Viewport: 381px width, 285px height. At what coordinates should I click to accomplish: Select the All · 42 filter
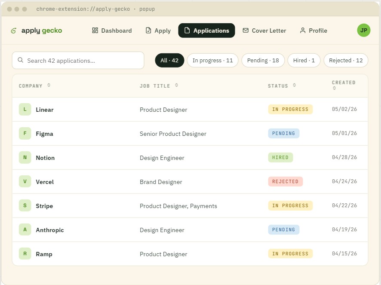pyautogui.click(x=169, y=60)
